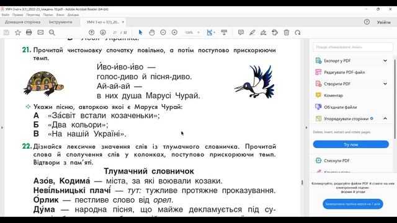Toggle scrolling mode with the keyboard-arrow icon
Image resolution: width=397 pixels, height=223 pixels.
(224, 32)
